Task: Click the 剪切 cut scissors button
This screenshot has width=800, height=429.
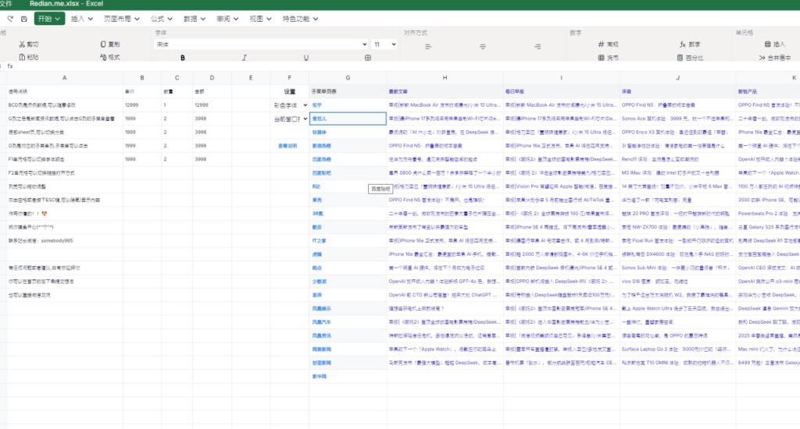Action: click(29, 44)
